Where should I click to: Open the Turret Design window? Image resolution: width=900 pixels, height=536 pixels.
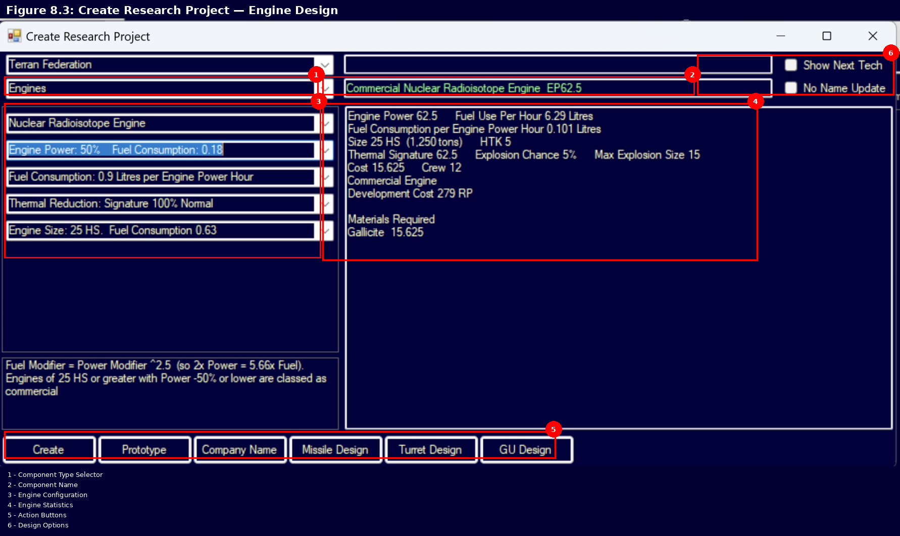[430, 449]
